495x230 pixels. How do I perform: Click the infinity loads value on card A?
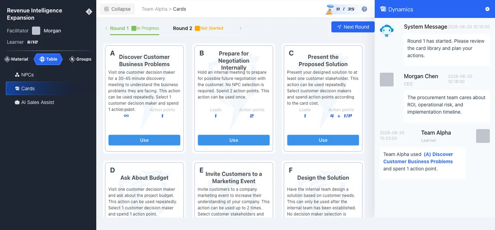(126, 116)
